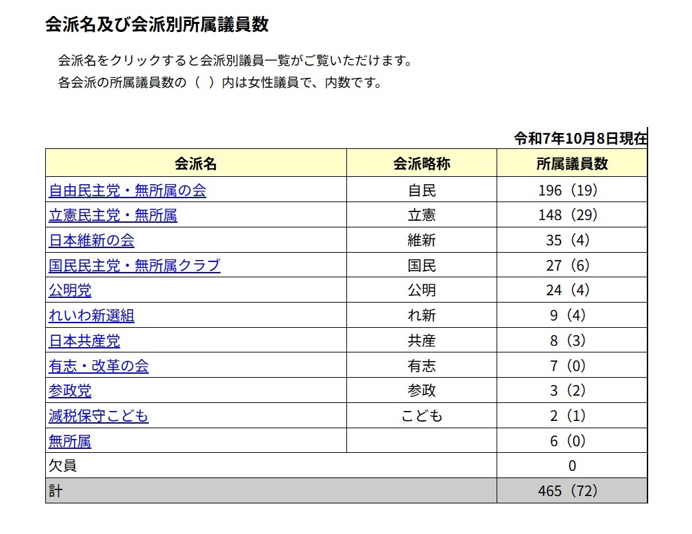The image size is (692, 534).
Task: Click the 会派名 column header
Action: tap(196, 164)
